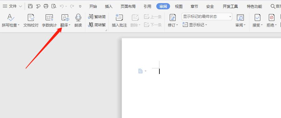The image size is (281, 118).
Task: Click the 文档校对 document proofing icon
Action: (31, 18)
